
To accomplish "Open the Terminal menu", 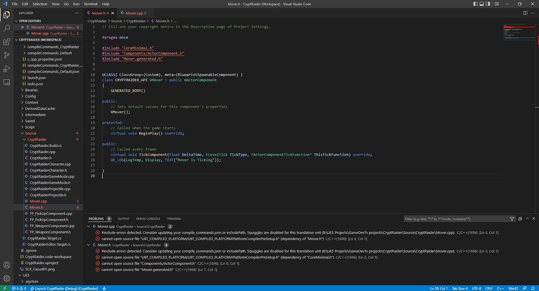I will [91, 4].
